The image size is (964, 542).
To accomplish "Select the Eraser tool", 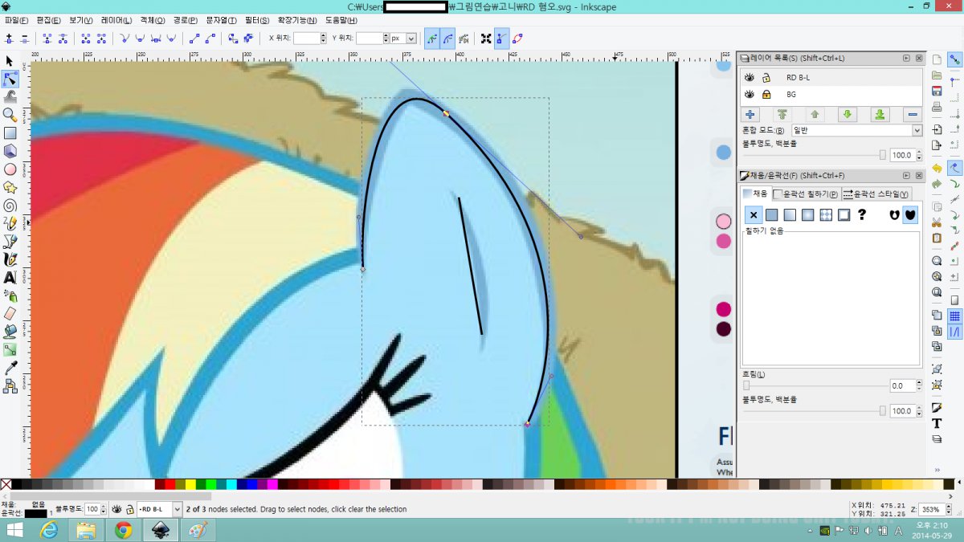I will 10,314.
